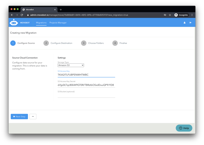
Task: Click the tracking blocked eye icon
Action: (165, 15)
